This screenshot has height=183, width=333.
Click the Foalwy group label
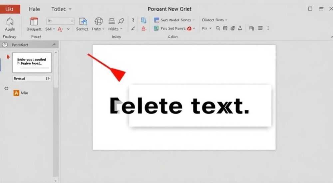[10, 37]
